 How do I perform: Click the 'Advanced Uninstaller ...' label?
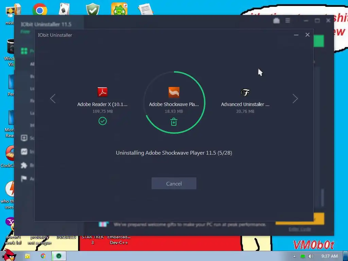tap(245, 104)
